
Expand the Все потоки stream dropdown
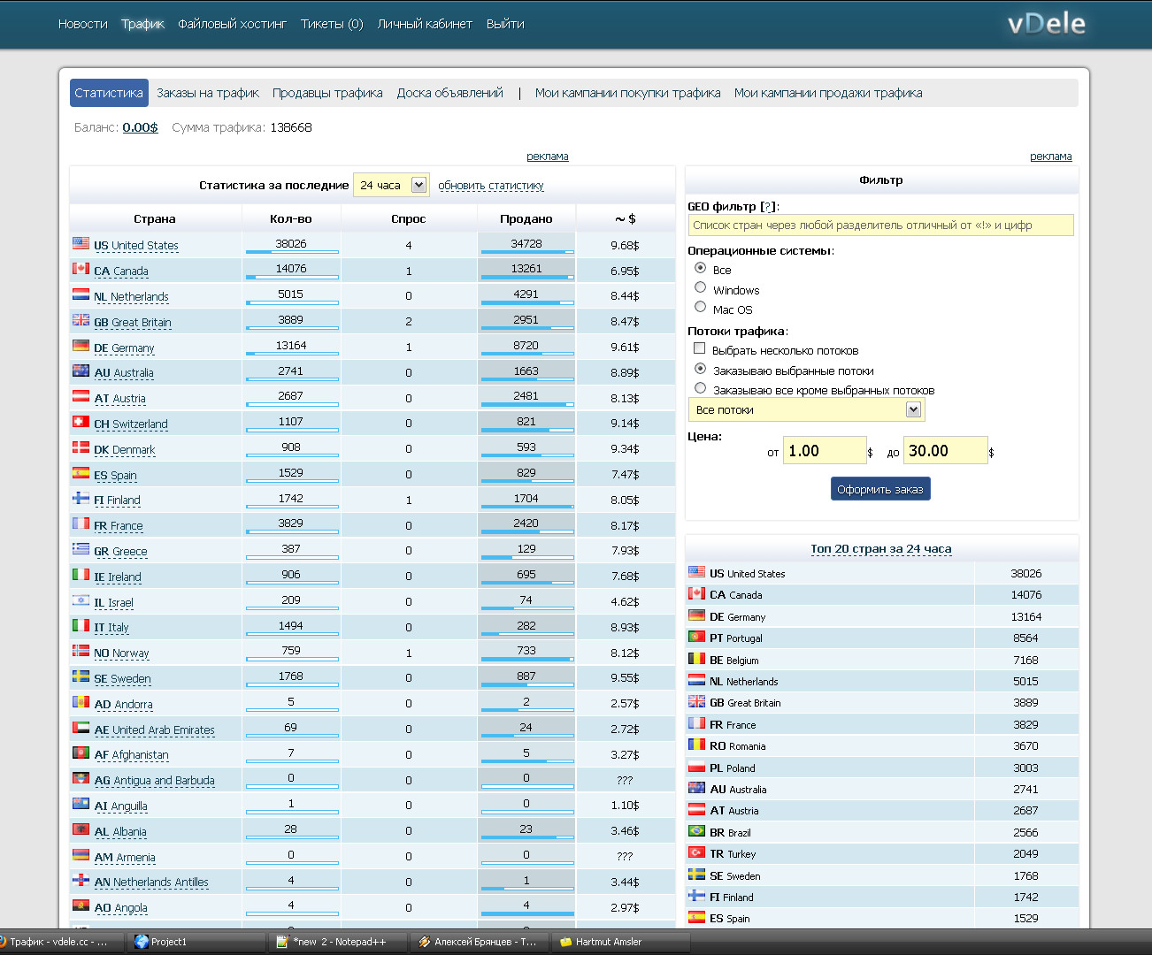coord(913,409)
